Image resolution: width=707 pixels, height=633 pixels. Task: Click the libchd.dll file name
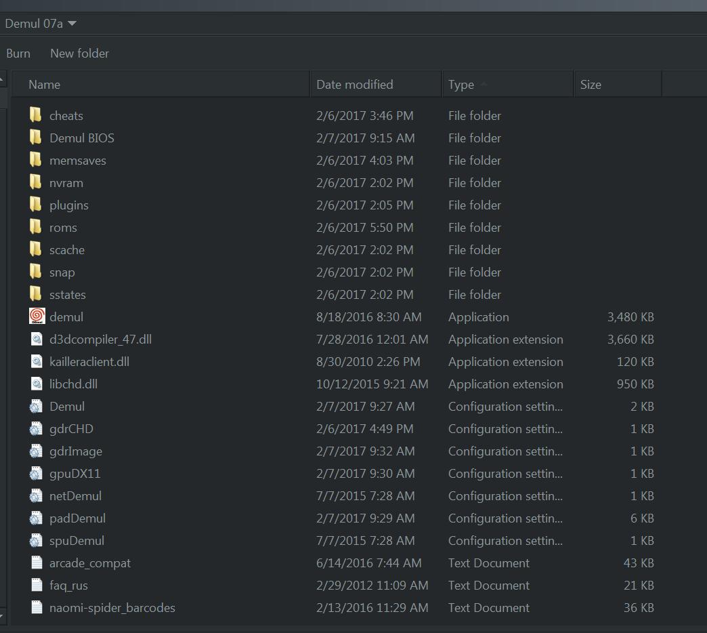(74, 384)
